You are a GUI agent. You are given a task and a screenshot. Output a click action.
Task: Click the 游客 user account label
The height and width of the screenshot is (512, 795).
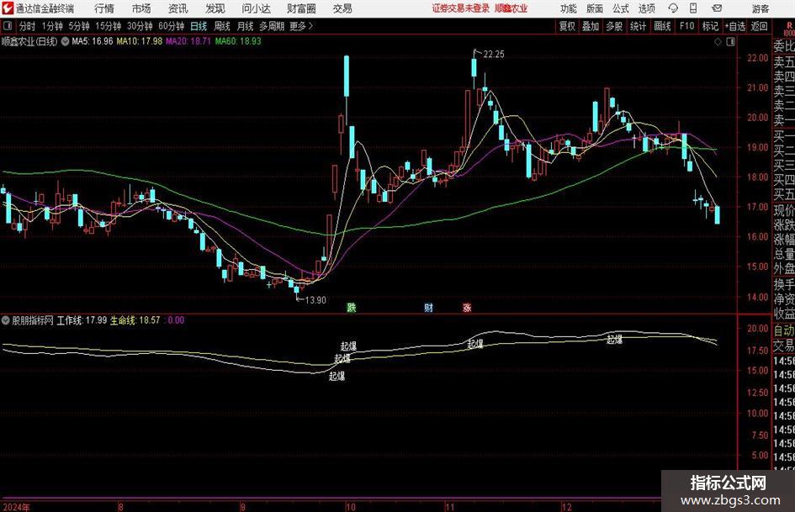pyautogui.click(x=761, y=8)
